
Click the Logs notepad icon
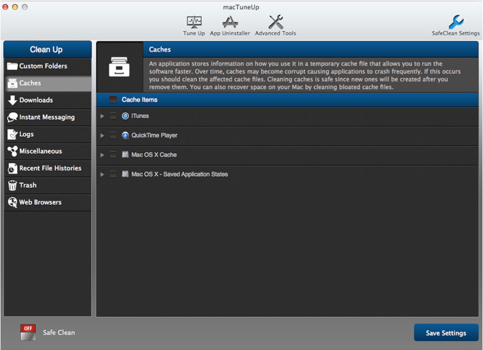(x=12, y=134)
